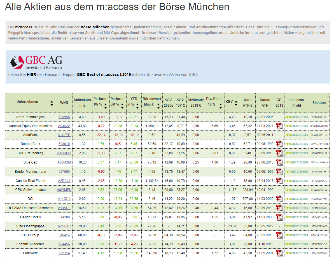Viewport: 334px width, 257px height.
Task: Open WKN link A11QU1
Action: click(x=64, y=199)
